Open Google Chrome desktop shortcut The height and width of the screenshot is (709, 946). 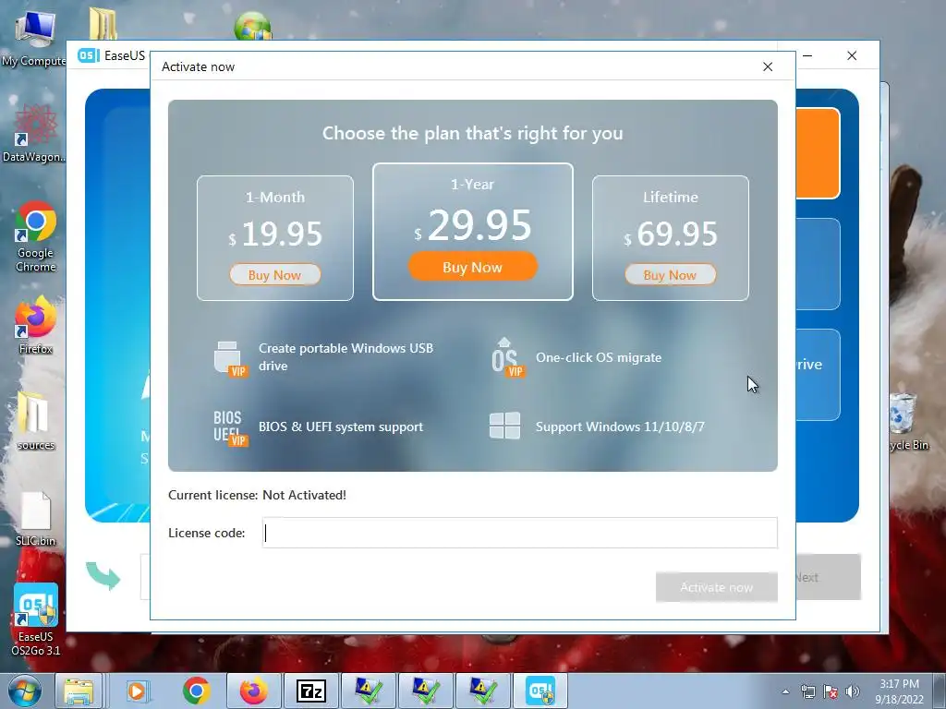point(36,236)
